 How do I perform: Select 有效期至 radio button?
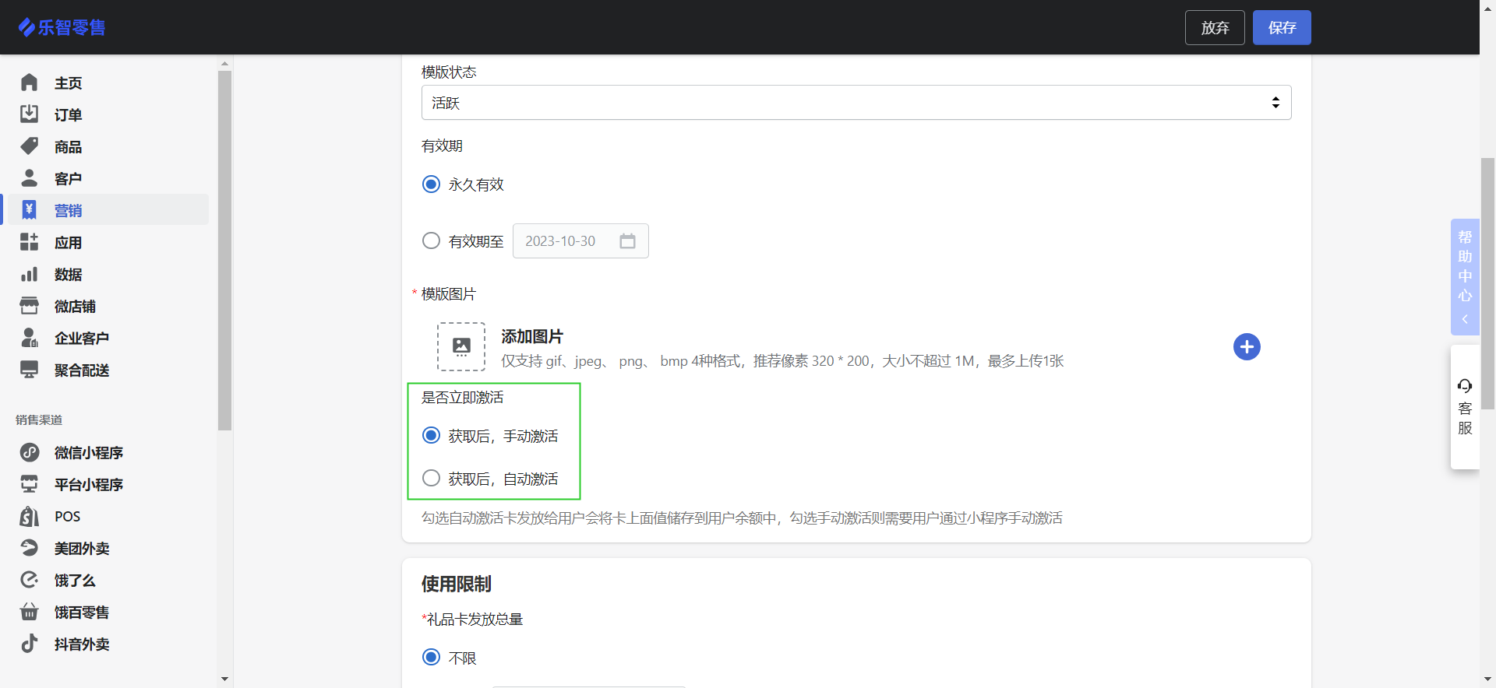[x=431, y=240]
